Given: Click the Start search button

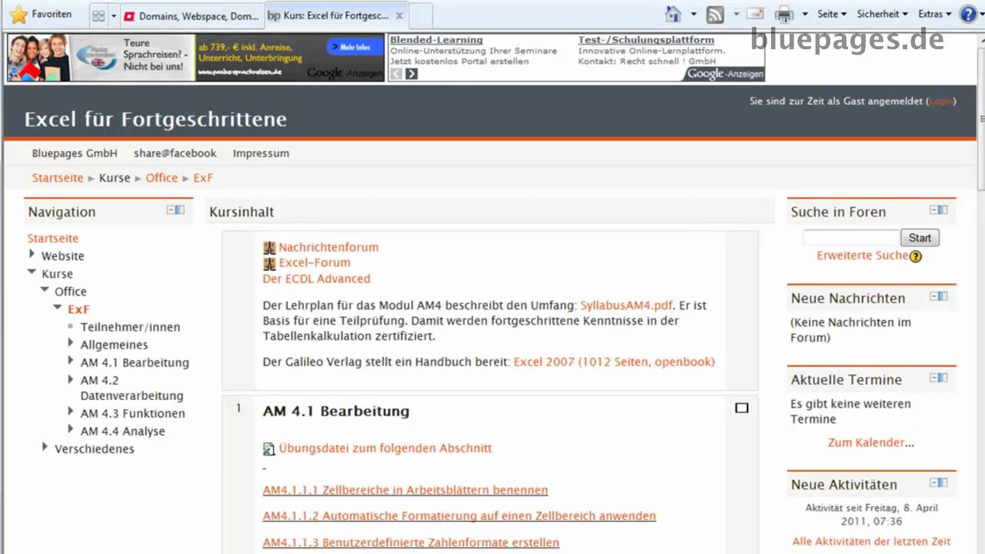Looking at the screenshot, I should pos(920,238).
